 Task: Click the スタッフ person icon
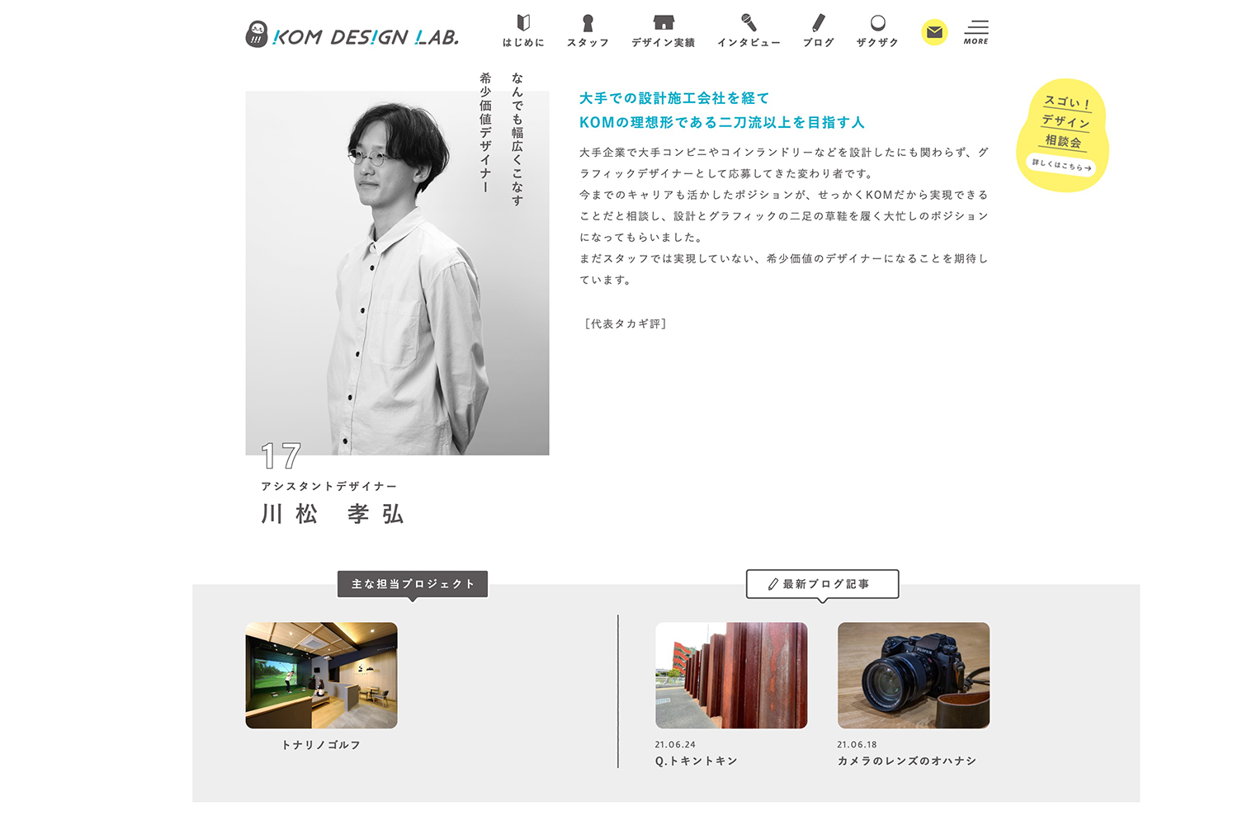click(588, 23)
